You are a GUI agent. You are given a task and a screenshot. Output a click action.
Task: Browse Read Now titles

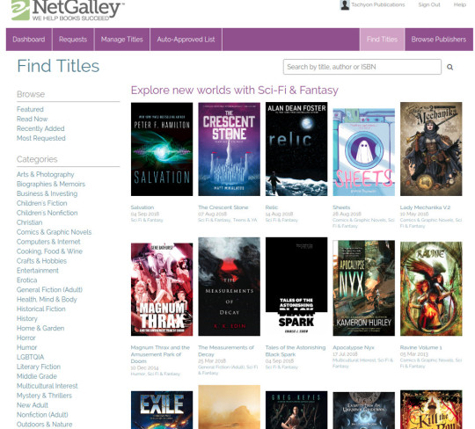(33, 119)
